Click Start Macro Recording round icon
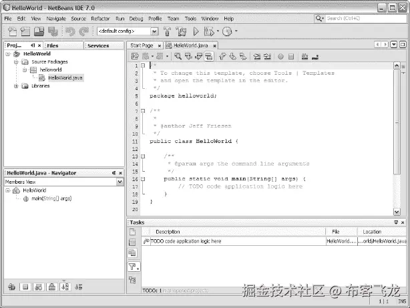 280,56
